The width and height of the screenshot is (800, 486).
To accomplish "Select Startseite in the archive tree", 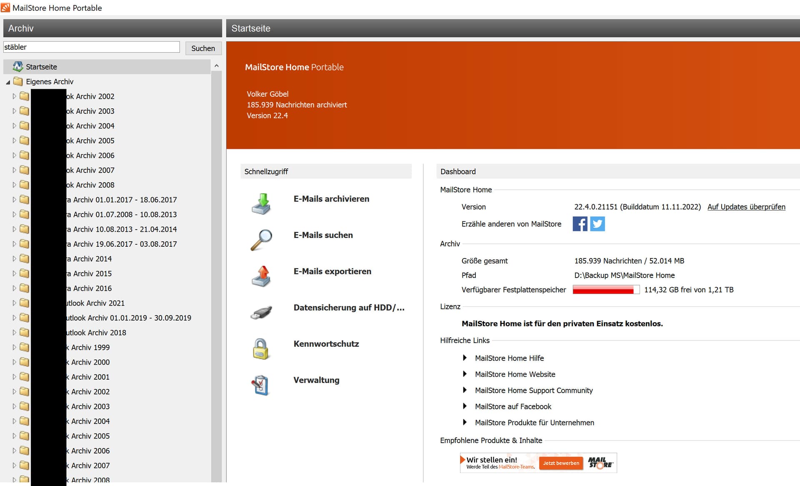I will pos(41,67).
